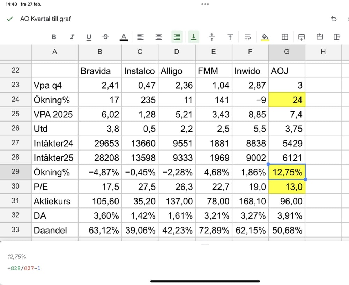Insert a column with toolbar icon
The width and height of the screenshot is (349, 285).
[337, 37]
